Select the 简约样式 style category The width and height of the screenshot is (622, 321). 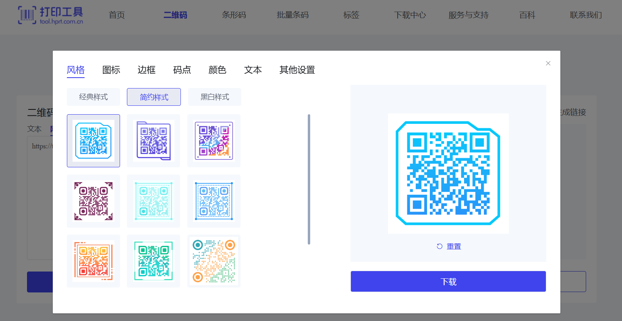[x=154, y=97]
